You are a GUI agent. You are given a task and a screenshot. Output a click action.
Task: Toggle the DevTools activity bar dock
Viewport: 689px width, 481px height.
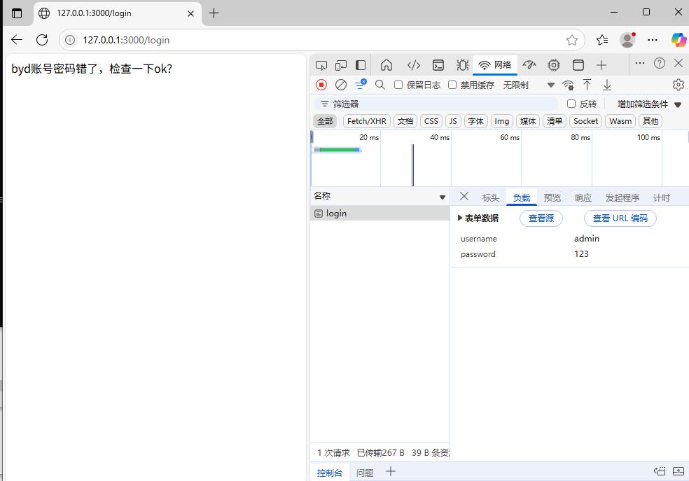[361, 65]
